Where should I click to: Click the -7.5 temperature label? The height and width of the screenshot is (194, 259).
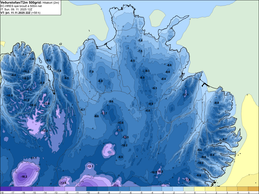tap(140, 51)
